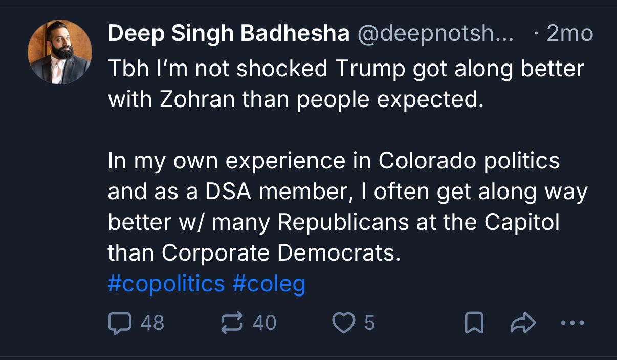Click the reply count 48
The image size is (617, 360).
point(152,323)
